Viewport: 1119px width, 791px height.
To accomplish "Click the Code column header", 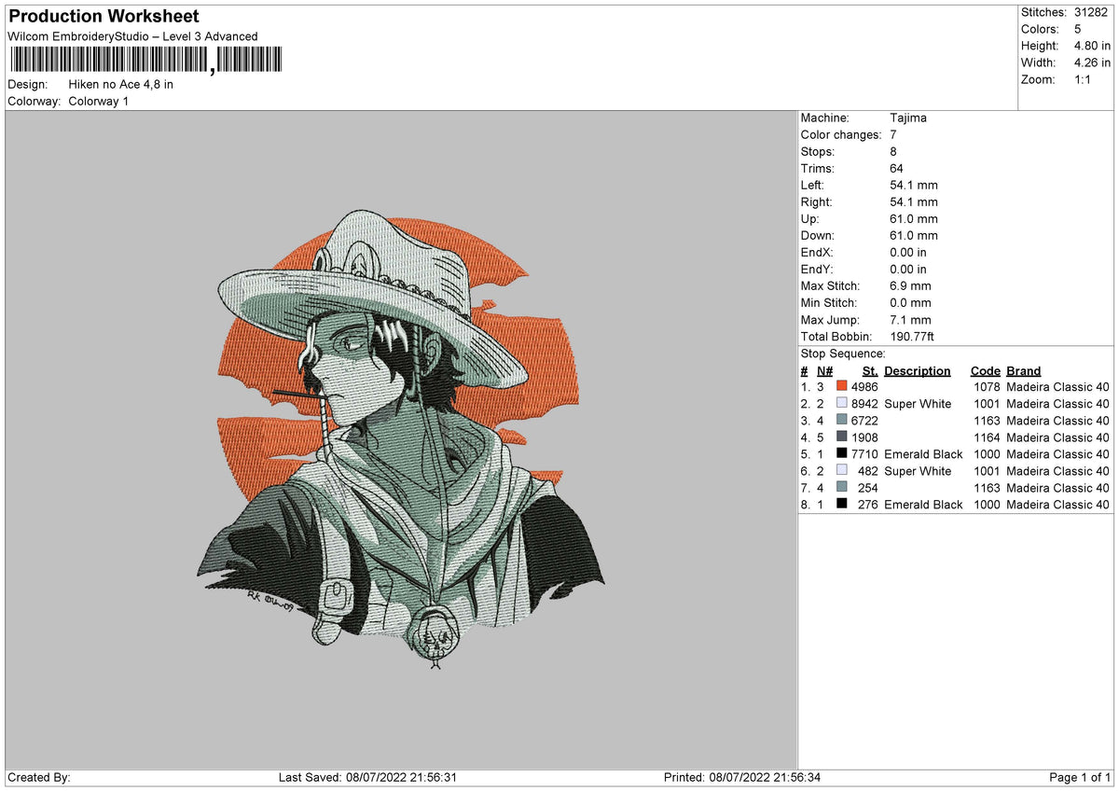I will click(986, 370).
